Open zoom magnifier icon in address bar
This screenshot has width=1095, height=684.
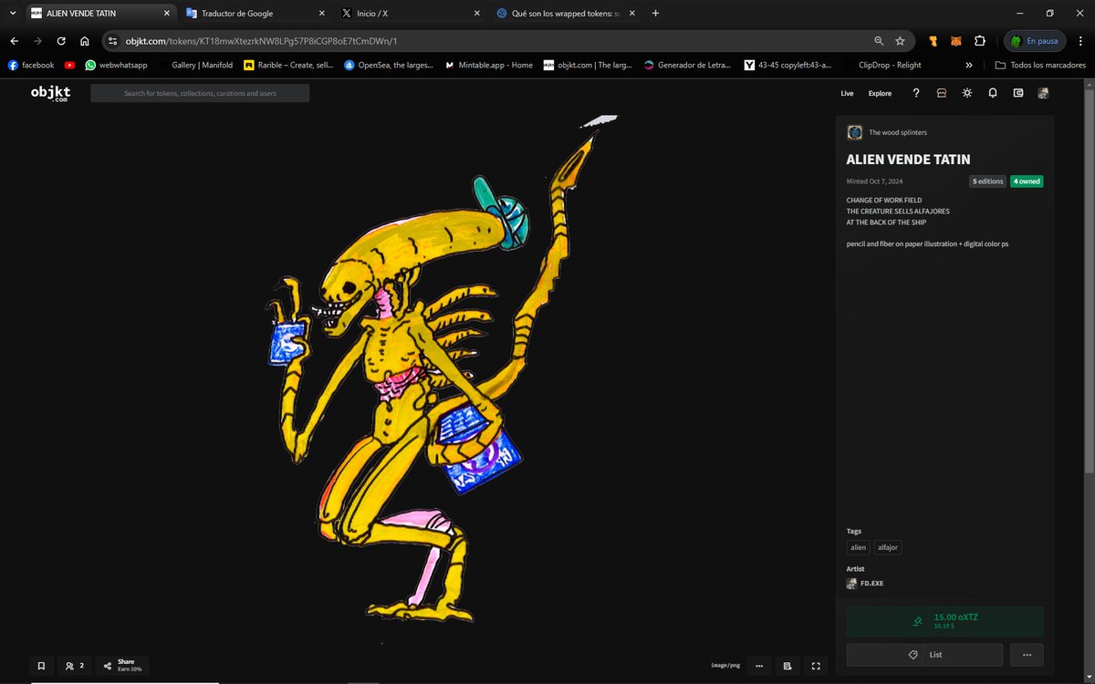point(879,41)
